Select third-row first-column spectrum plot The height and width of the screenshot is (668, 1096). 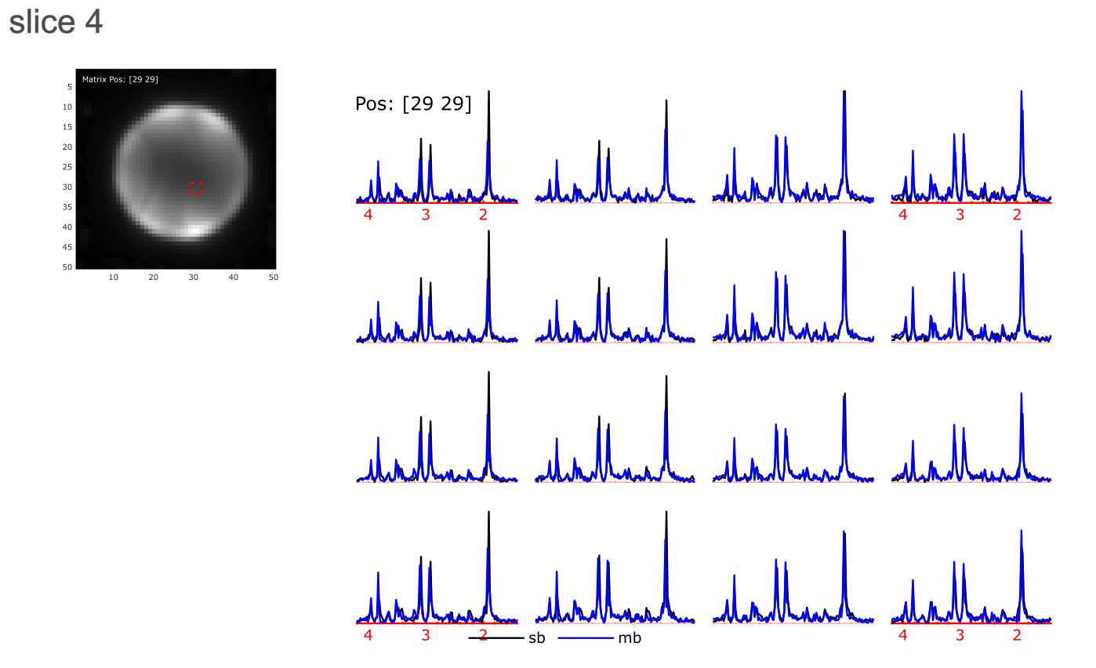point(437,426)
